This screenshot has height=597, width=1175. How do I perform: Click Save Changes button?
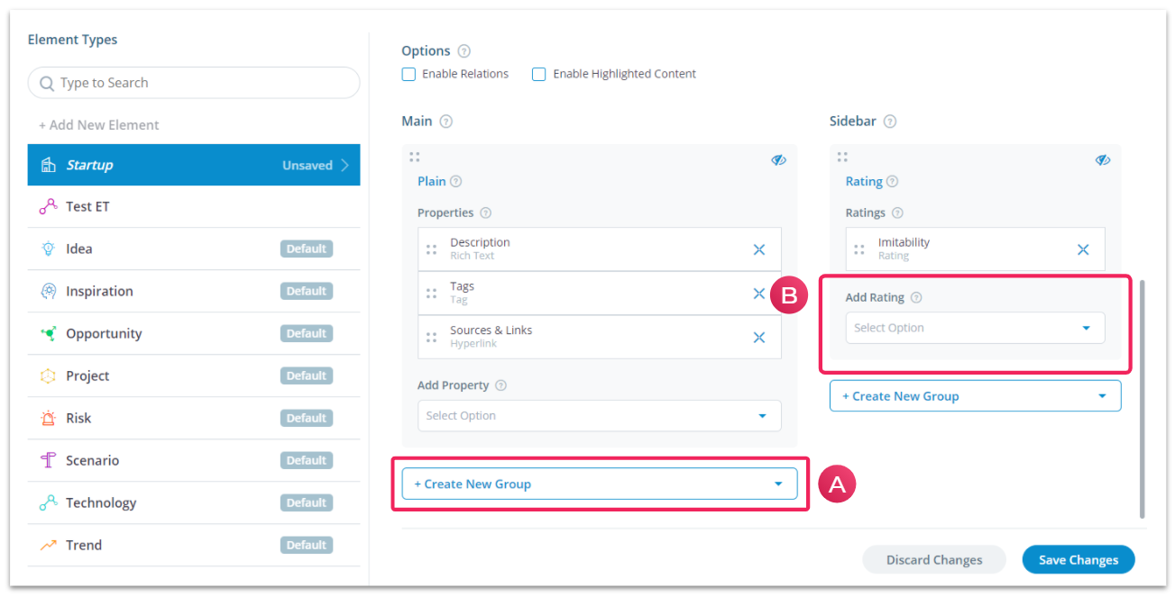(1079, 560)
